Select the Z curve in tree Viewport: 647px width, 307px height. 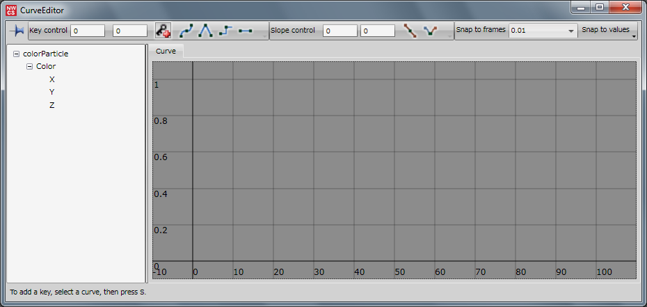52,105
